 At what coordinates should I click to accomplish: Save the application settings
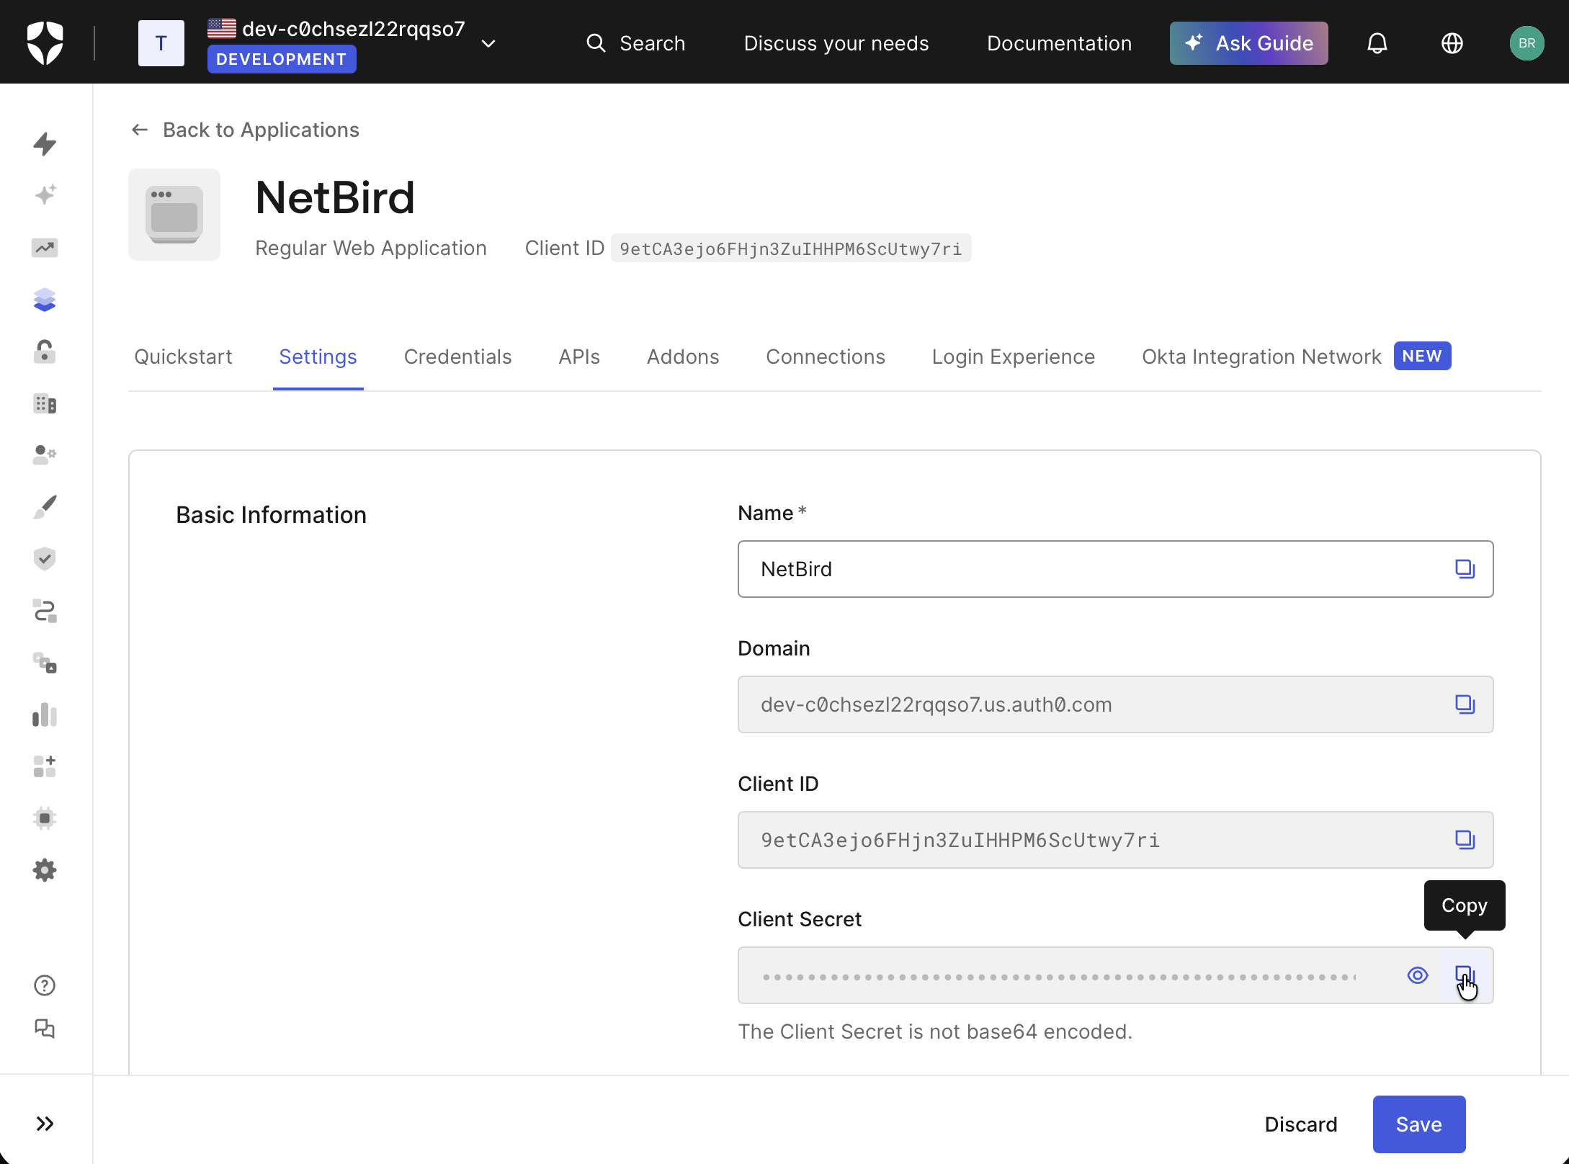(x=1418, y=1124)
